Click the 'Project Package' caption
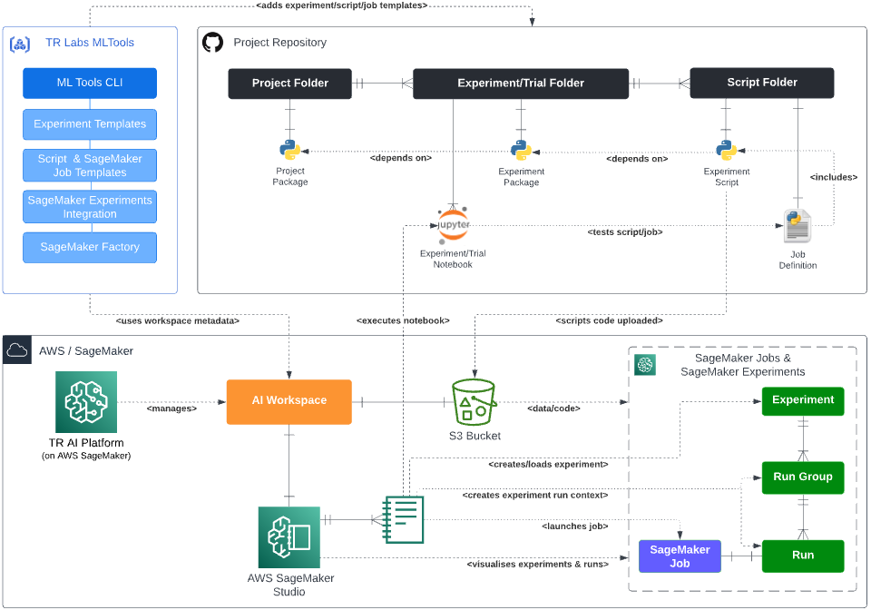The height and width of the screenshot is (610, 871). tap(290, 177)
